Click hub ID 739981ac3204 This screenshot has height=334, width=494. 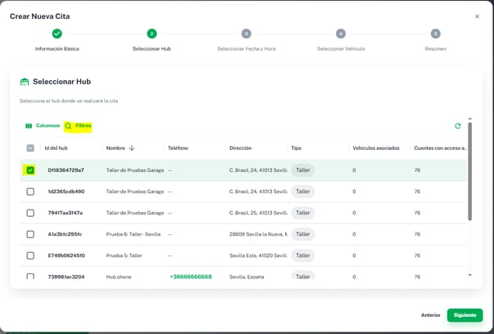66,277
